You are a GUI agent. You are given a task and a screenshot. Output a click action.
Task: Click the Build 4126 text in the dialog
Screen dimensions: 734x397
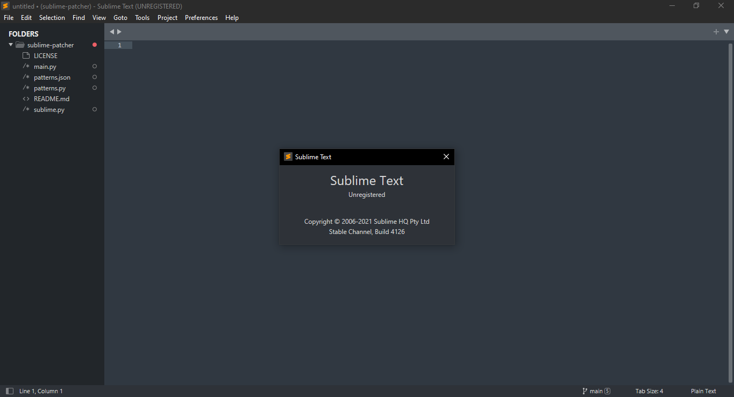coord(390,232)
